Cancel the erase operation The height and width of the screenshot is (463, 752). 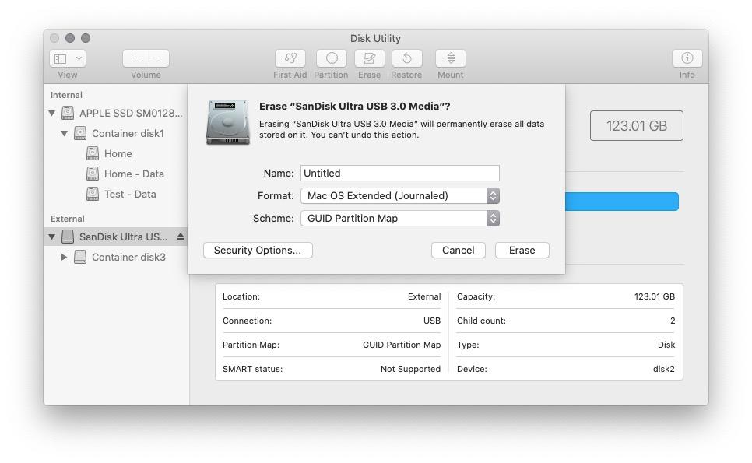click(x=459, y=250)
